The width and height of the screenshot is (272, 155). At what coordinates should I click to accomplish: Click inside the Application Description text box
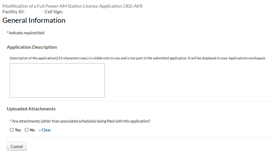[x=57, y=80]
